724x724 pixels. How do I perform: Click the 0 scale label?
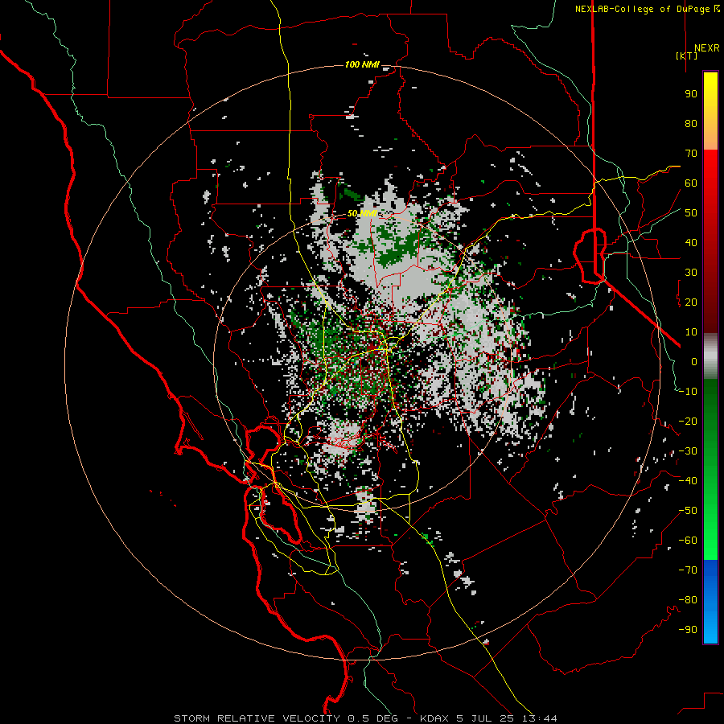click(x=694, y=361)
